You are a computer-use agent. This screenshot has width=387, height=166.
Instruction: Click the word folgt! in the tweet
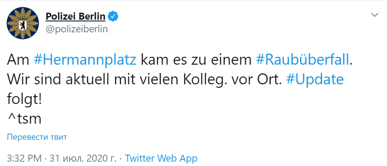(x=24, y=100)
